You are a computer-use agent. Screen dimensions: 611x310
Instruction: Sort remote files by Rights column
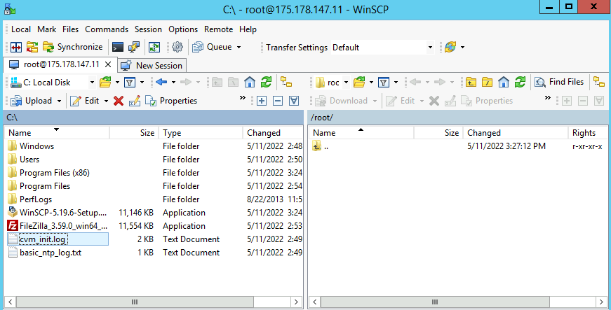[x=588, y=133]
